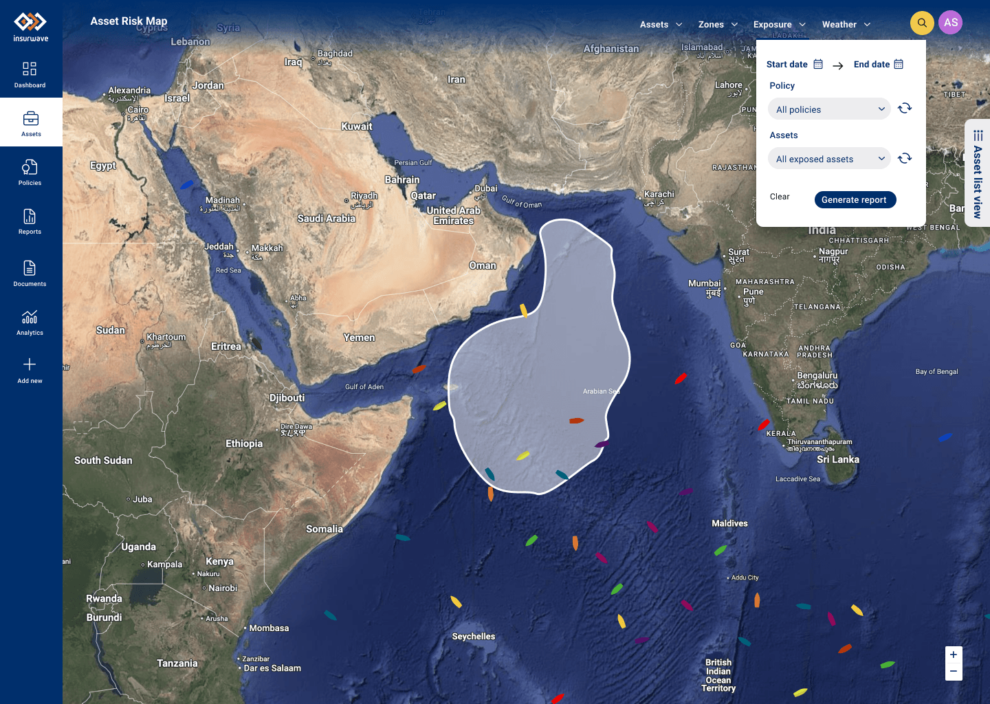This screenshot has width=990, height=704.
Task: Select the blue ship in the Red Sea near Egypt
Action: (x=186, y=184)
